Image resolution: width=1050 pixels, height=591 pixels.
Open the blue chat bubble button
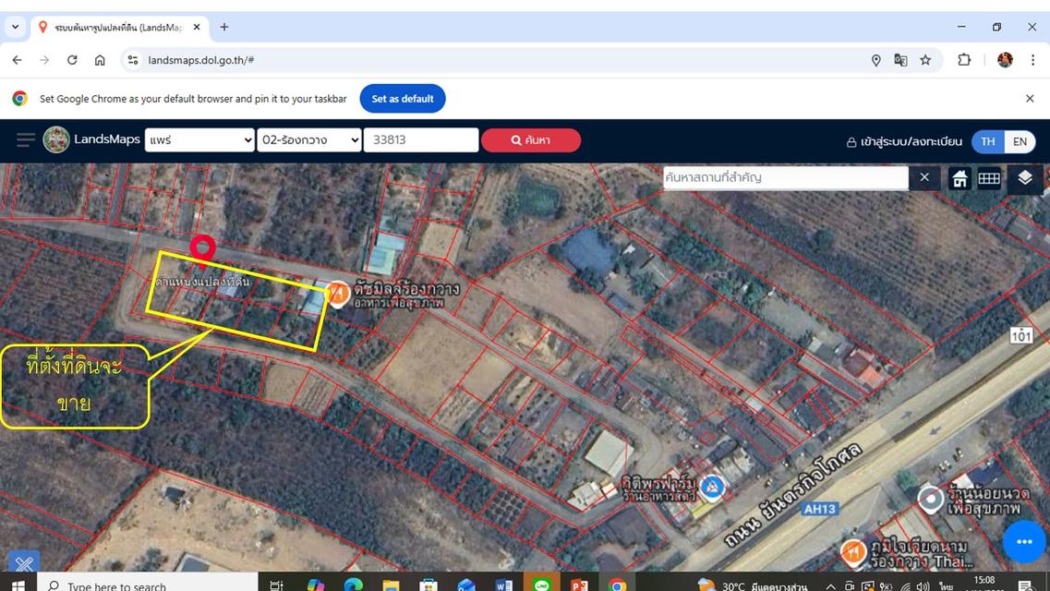pyautogui.click(x=1023, y=541)
